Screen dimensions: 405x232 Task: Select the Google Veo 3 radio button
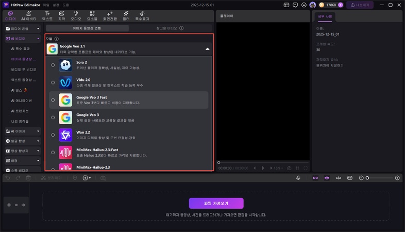point(53,118)
